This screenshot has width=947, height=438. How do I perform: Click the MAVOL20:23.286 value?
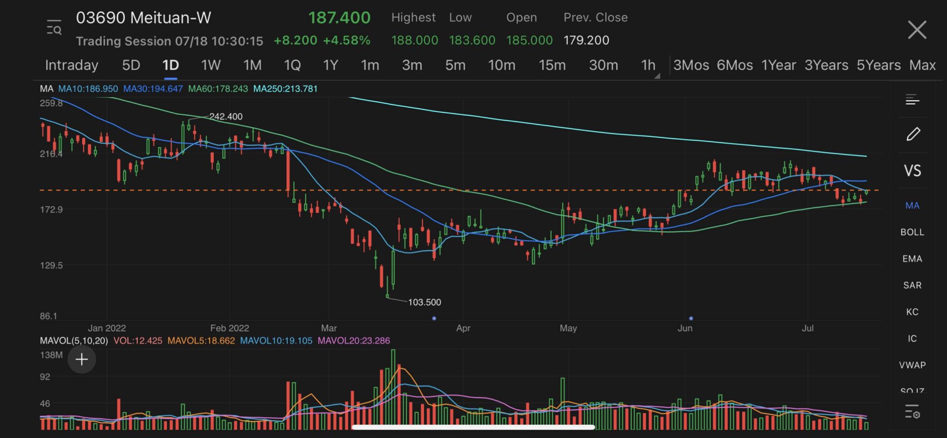[354, 341]
